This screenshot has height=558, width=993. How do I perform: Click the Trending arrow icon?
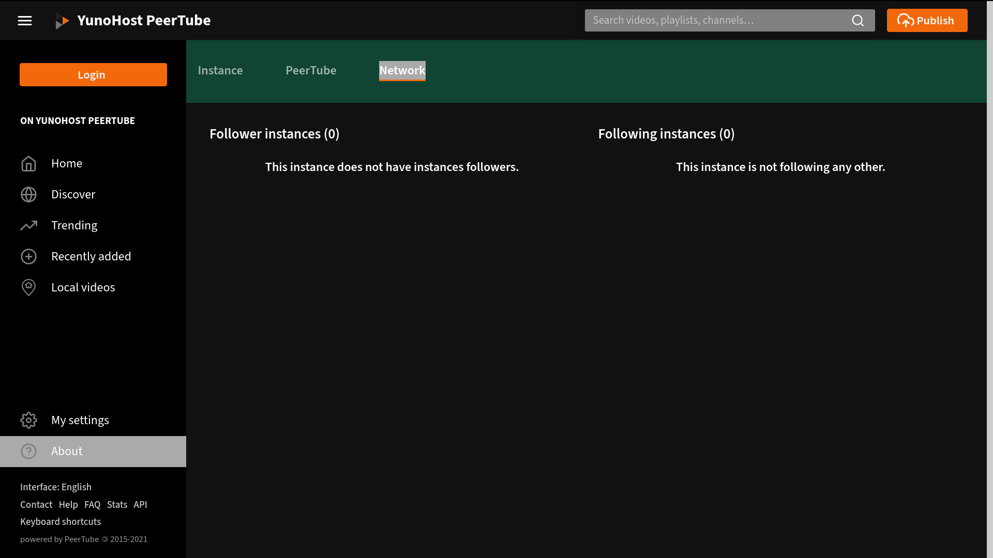[x=28, y=226]
